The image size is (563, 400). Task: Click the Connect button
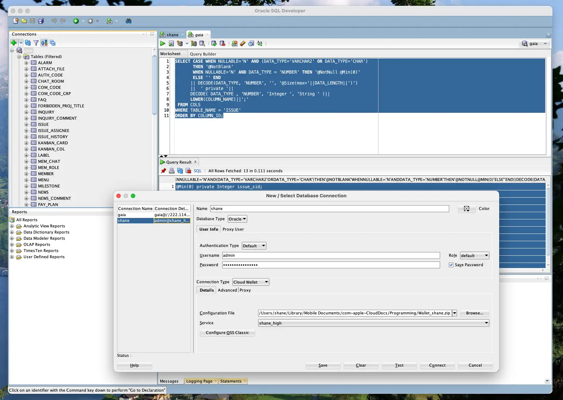[x=437, y=366]
